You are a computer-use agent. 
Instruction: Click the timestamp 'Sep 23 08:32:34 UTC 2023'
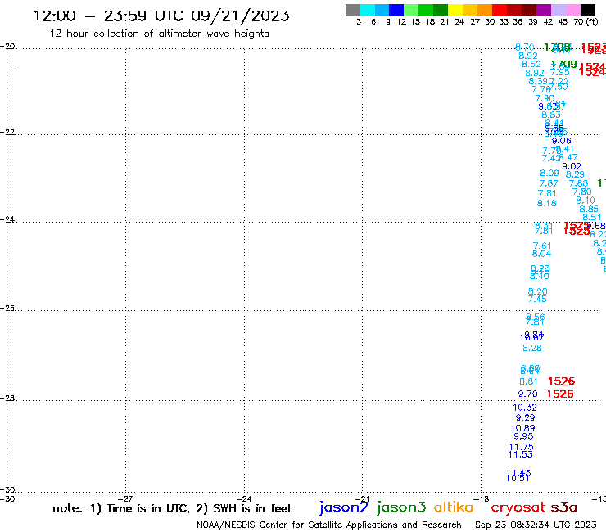click(536, 525)
